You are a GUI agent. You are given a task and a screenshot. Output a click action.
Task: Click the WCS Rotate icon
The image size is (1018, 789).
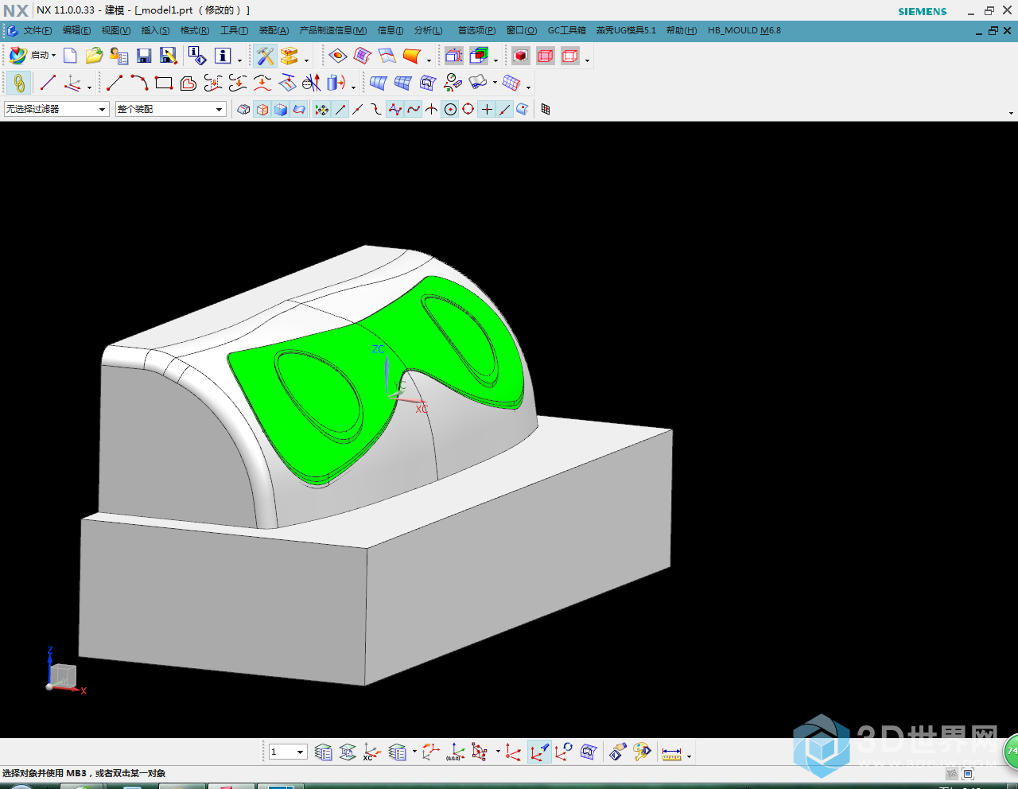click(564, 752)
